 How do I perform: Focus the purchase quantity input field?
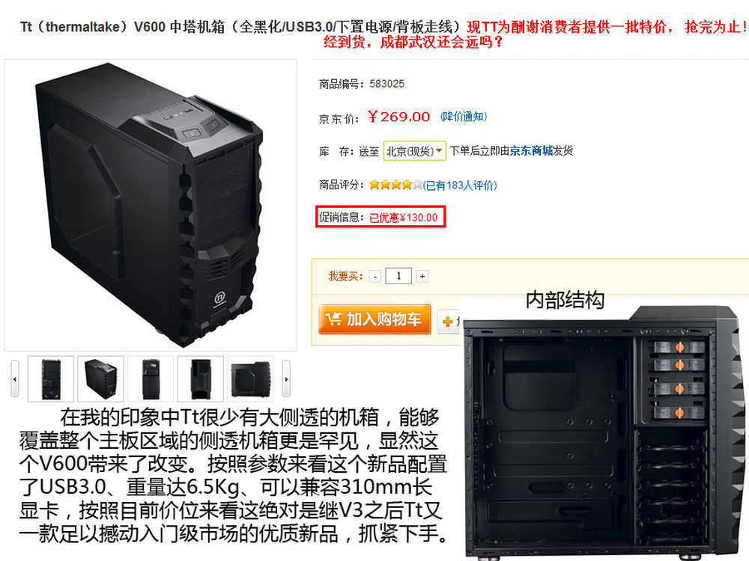click(398, 276)
